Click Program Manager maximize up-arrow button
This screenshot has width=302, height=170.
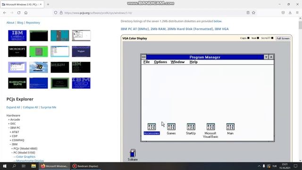[x=271, y=57]
